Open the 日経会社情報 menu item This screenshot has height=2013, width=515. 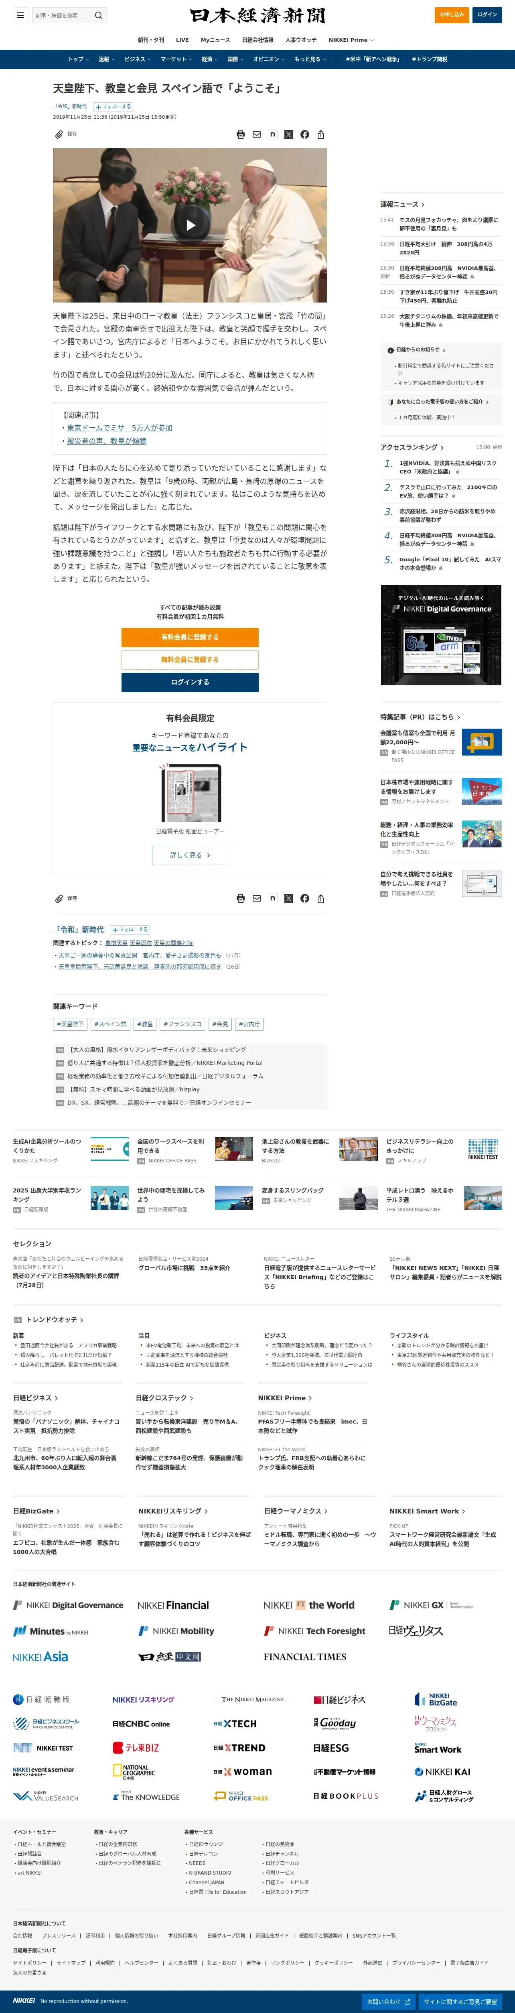[x=258, y=40]
